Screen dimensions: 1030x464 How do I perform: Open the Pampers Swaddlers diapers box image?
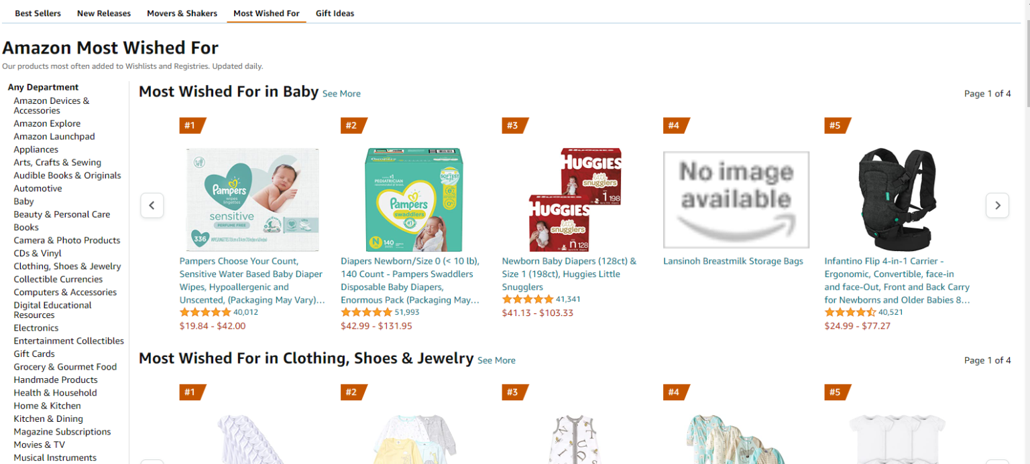(414, 200)
